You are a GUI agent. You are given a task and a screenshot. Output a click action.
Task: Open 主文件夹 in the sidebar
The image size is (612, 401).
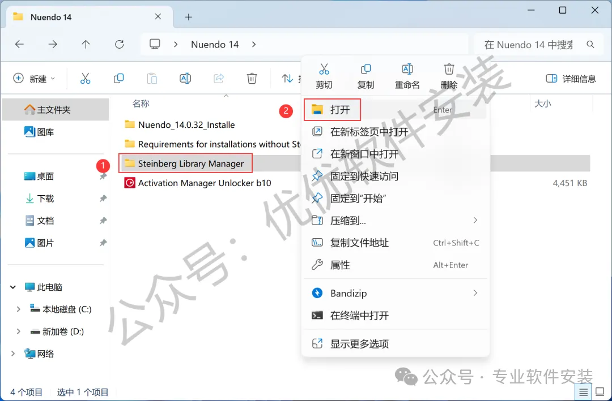[56, 110]
